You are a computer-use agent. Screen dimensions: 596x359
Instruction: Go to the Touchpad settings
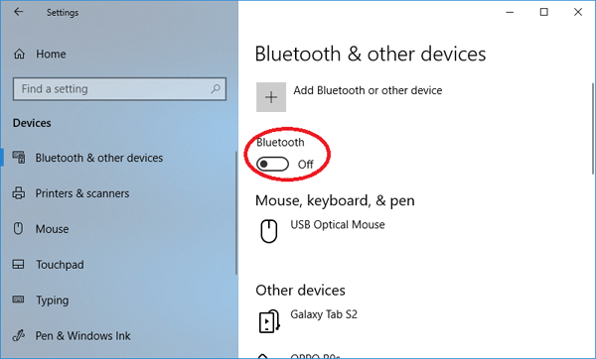coord(60,265)
